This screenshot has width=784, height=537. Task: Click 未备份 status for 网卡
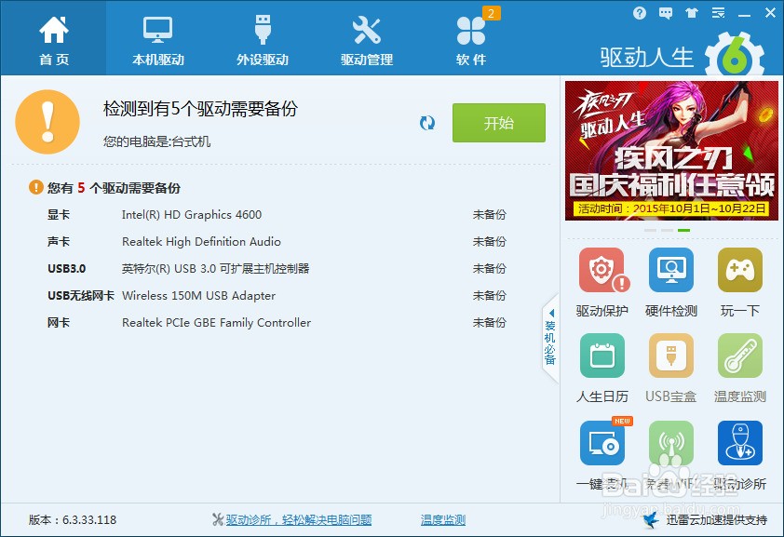pyautogui.click(x=490, y=323)
